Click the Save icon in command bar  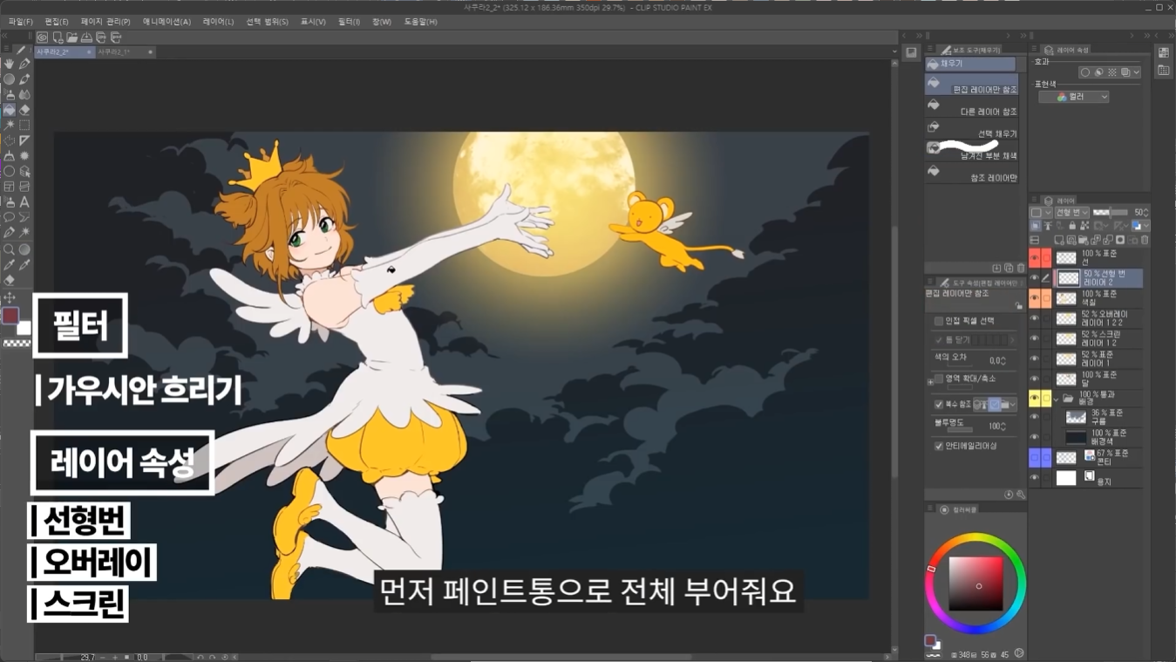click(86, 38)
